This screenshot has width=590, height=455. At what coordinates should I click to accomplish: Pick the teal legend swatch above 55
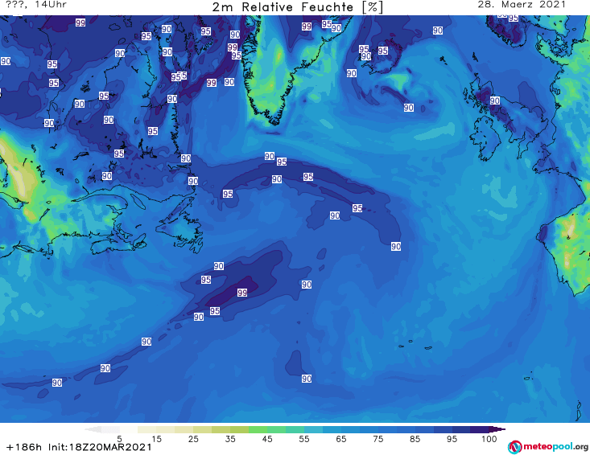point(295,429)
